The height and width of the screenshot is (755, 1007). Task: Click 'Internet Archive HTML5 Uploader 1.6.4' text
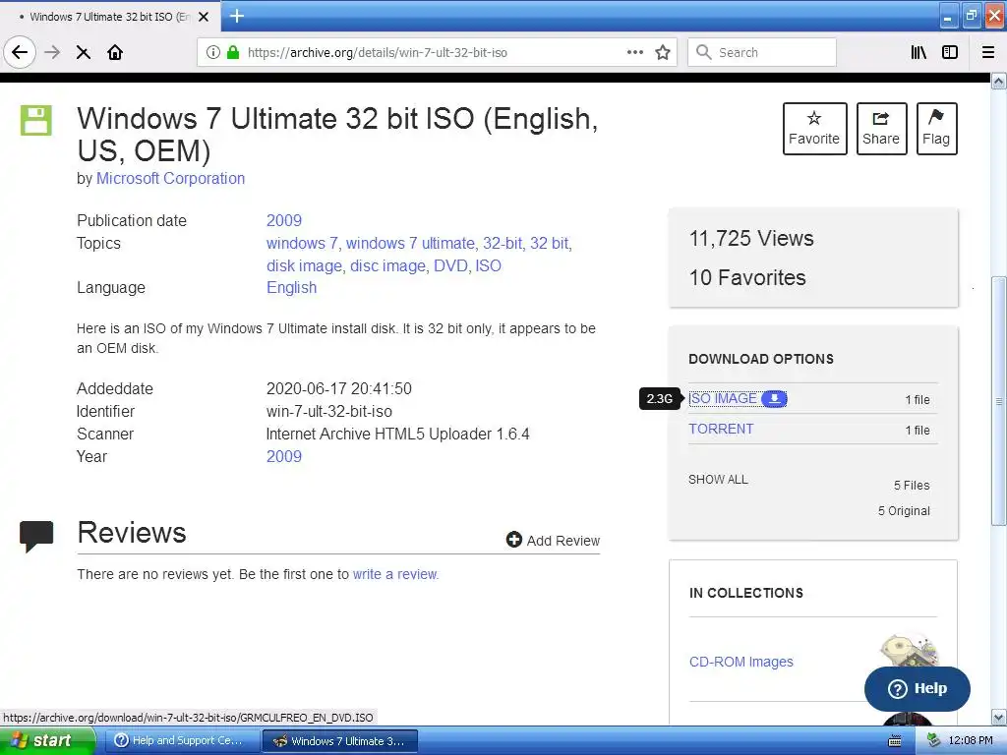tap(397, 434)
